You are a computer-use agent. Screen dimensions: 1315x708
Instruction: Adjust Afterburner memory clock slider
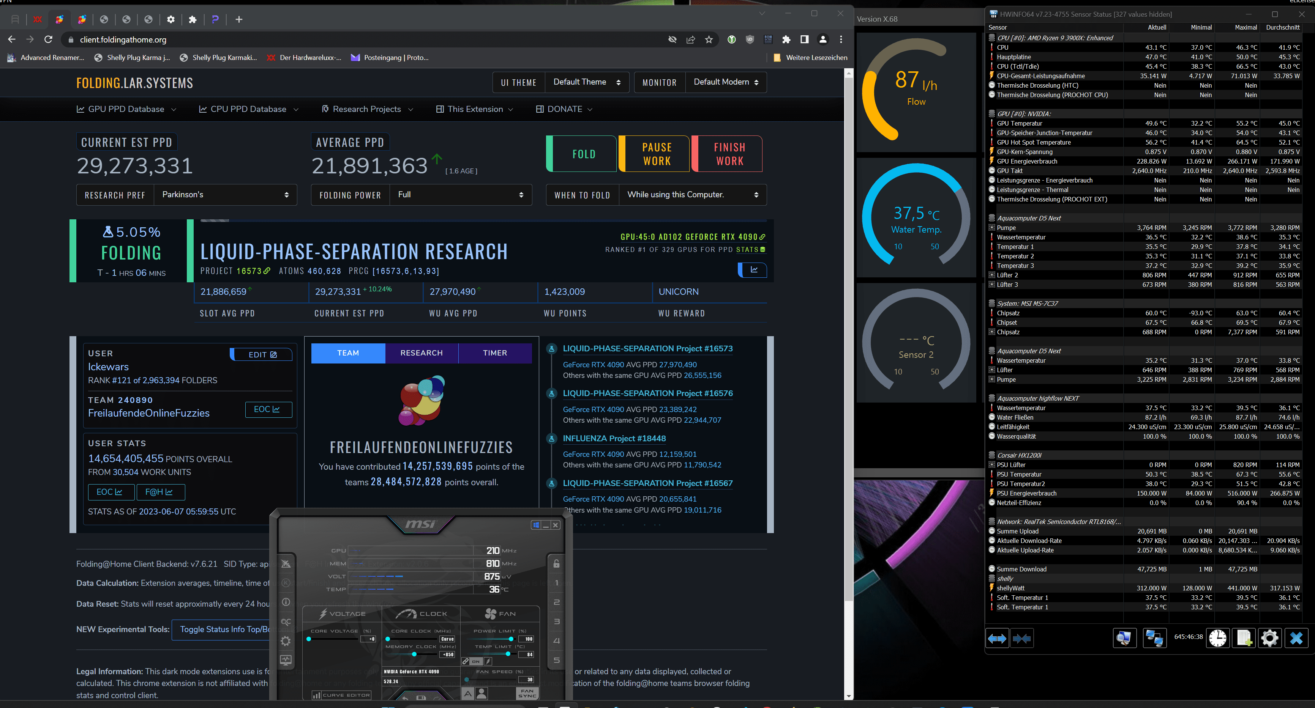414,654
